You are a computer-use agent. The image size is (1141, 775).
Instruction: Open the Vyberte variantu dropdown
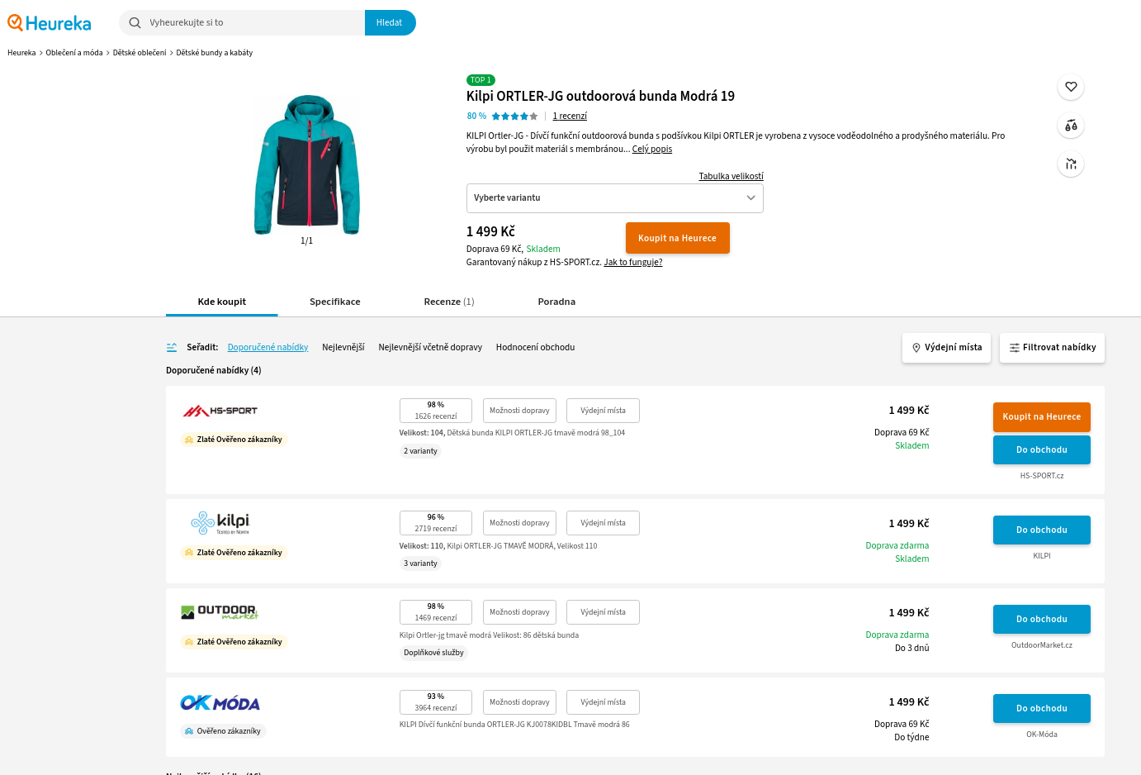click(615, 198)
